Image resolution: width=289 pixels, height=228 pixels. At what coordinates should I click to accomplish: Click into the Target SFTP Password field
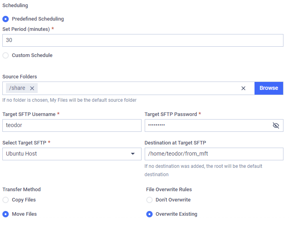208,125
